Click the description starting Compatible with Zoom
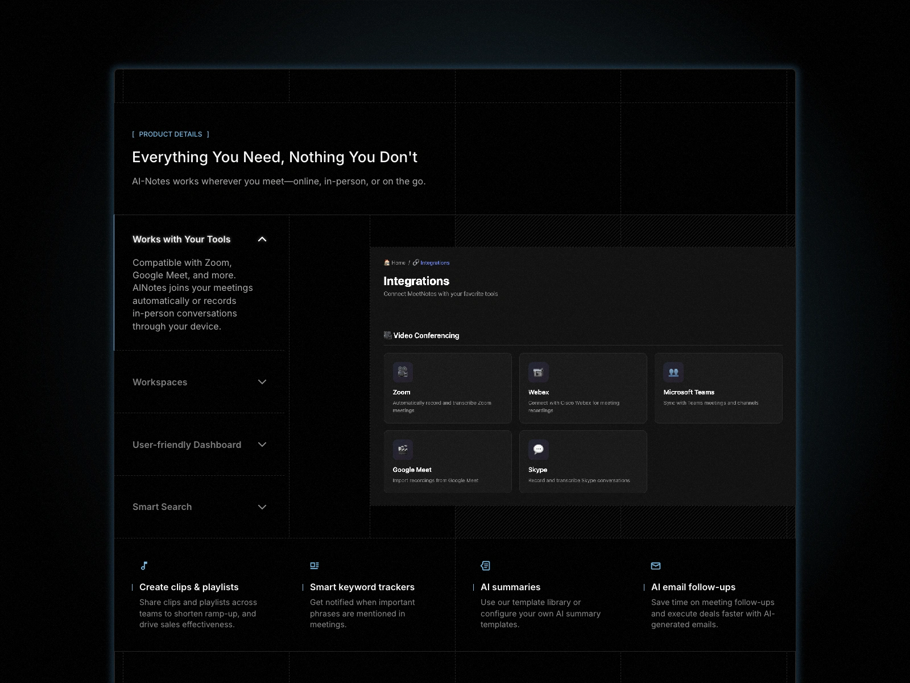Screen dimensions: 910x683 (193, 294)
